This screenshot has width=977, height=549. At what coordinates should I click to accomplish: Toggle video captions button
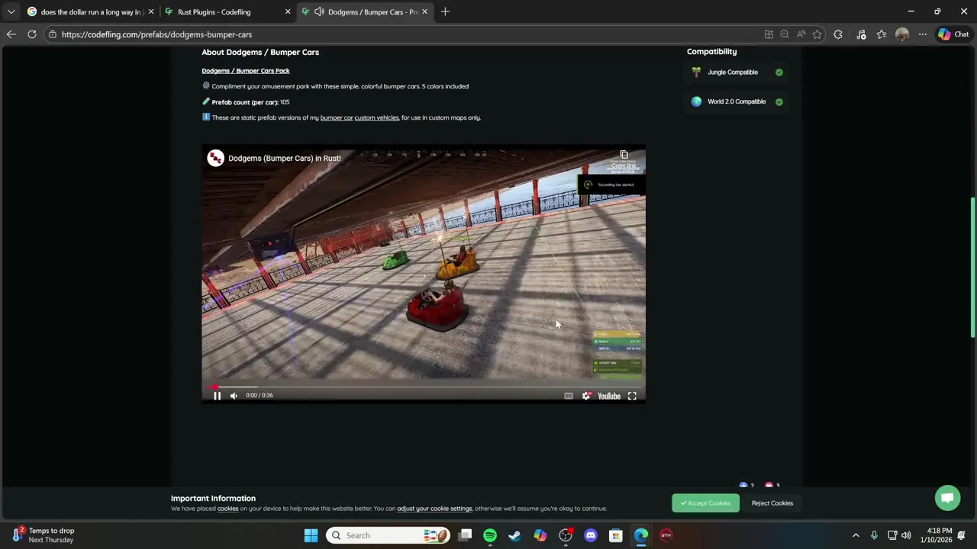coord(569,396)
